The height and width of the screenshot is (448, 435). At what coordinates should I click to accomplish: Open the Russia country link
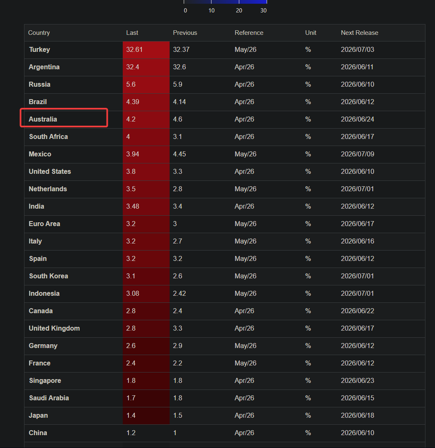tap(39, 85)
